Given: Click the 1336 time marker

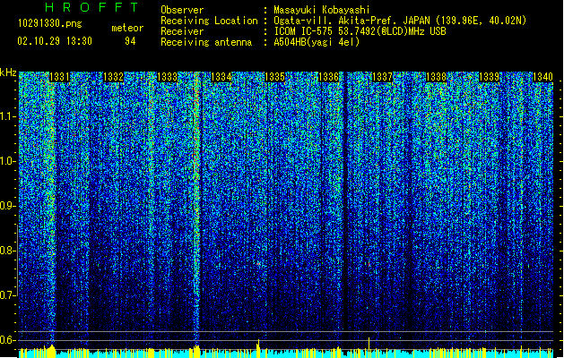Looking at the screenshot, I should pos(329,77).
